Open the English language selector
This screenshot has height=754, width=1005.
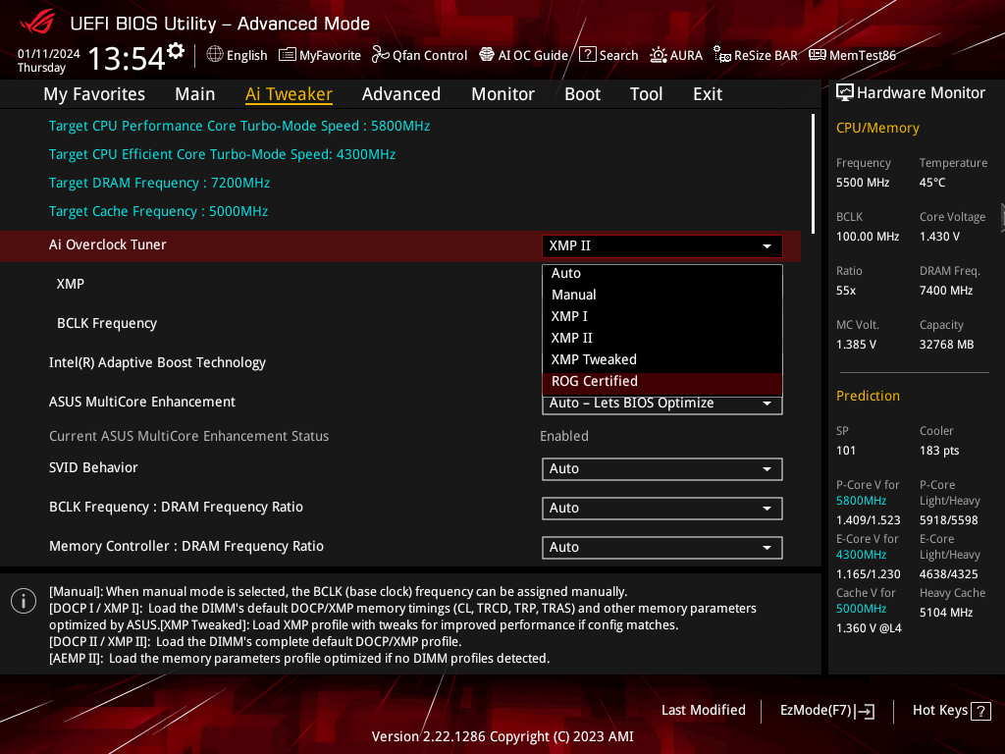(x=237, y=55)
